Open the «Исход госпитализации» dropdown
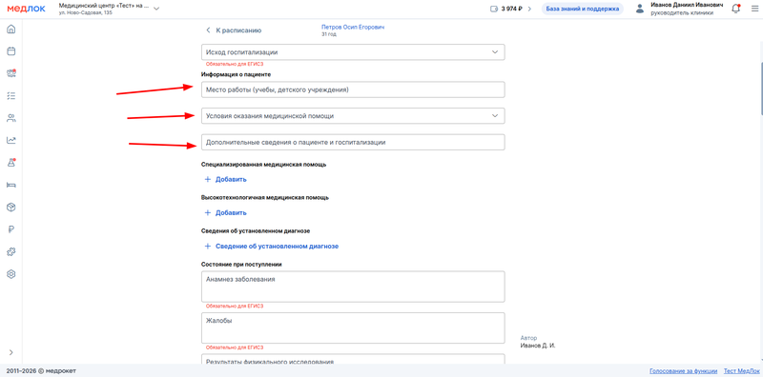Viewport: 763px width, 377px height. click(x=353, y=52)
